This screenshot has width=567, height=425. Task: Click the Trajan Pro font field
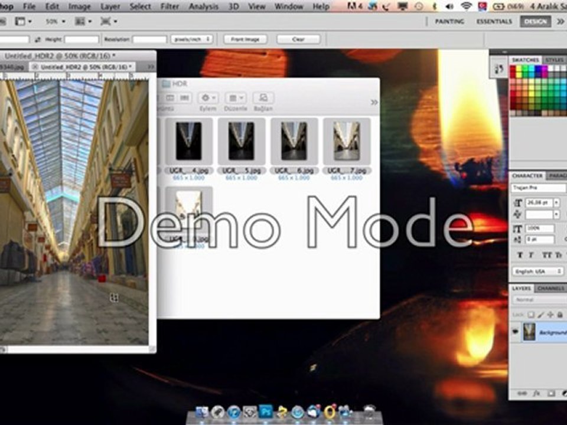point(538,188)
